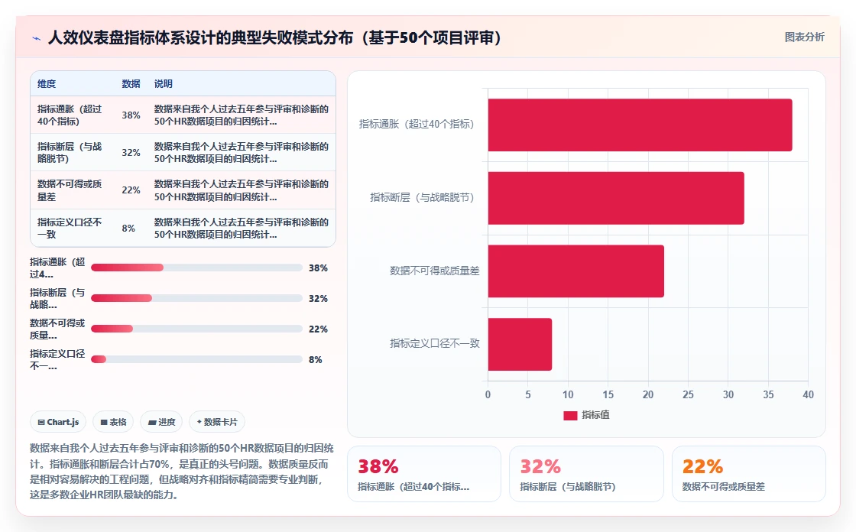This screenshot has height=532, width=856.
Task: Select the 表格 tag chip
Action: [x=114, y=422]
